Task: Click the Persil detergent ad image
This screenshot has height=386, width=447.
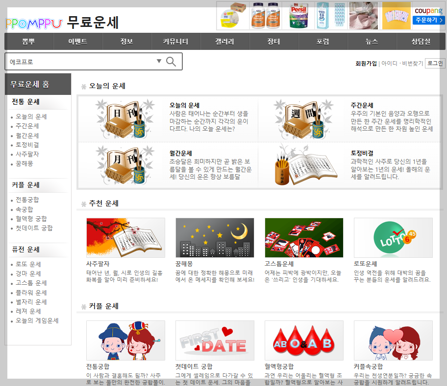Action: pyautogui.click(x=298, y=16)
